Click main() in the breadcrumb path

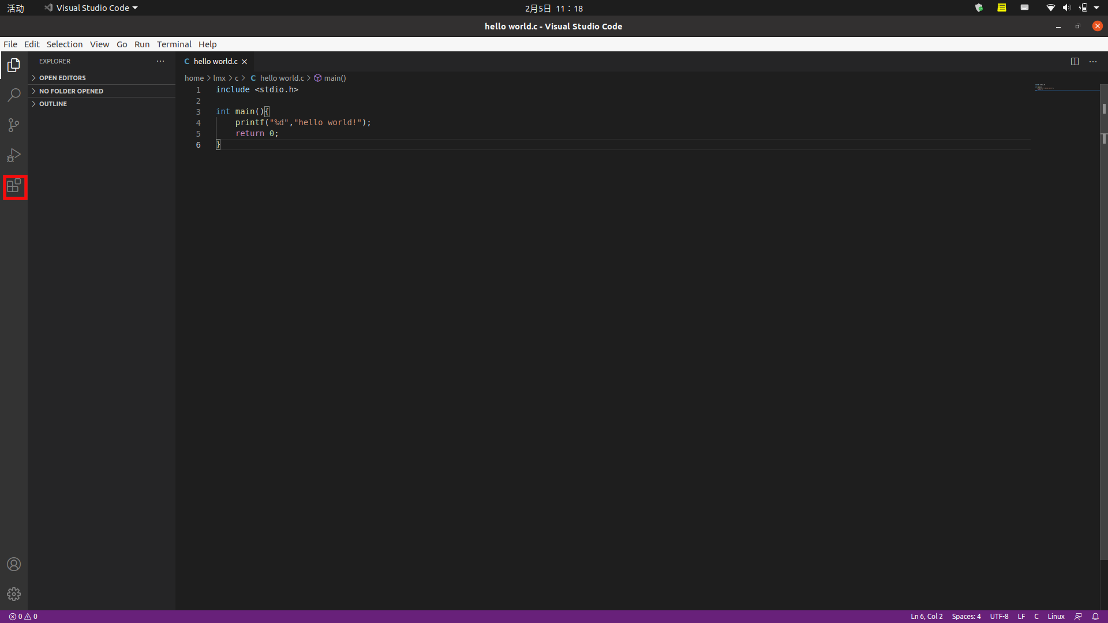(335, 78)
